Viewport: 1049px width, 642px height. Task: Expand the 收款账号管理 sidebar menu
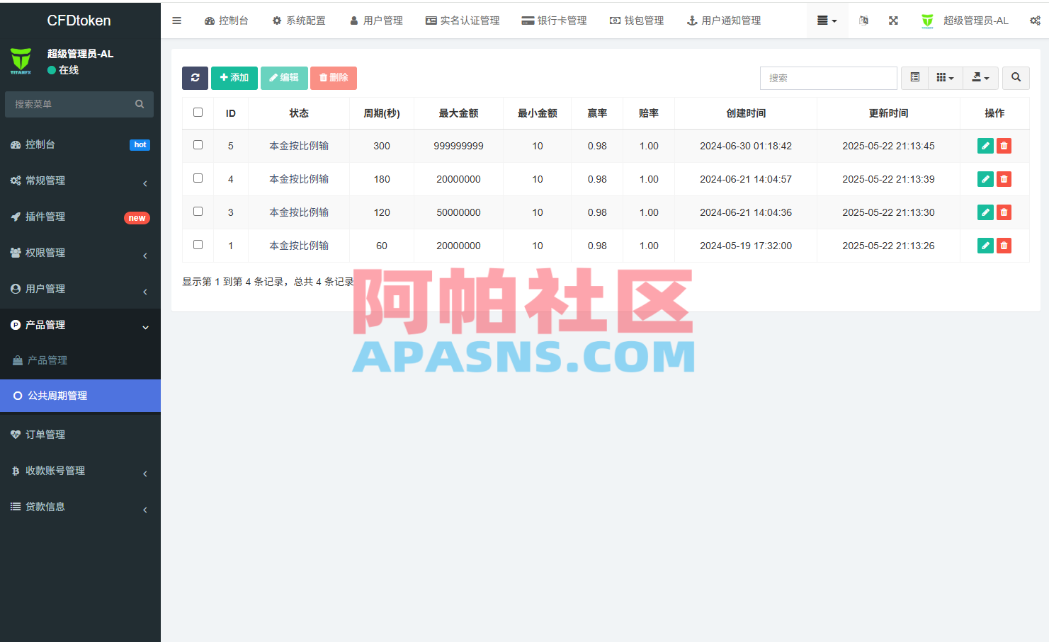(80, 471)
